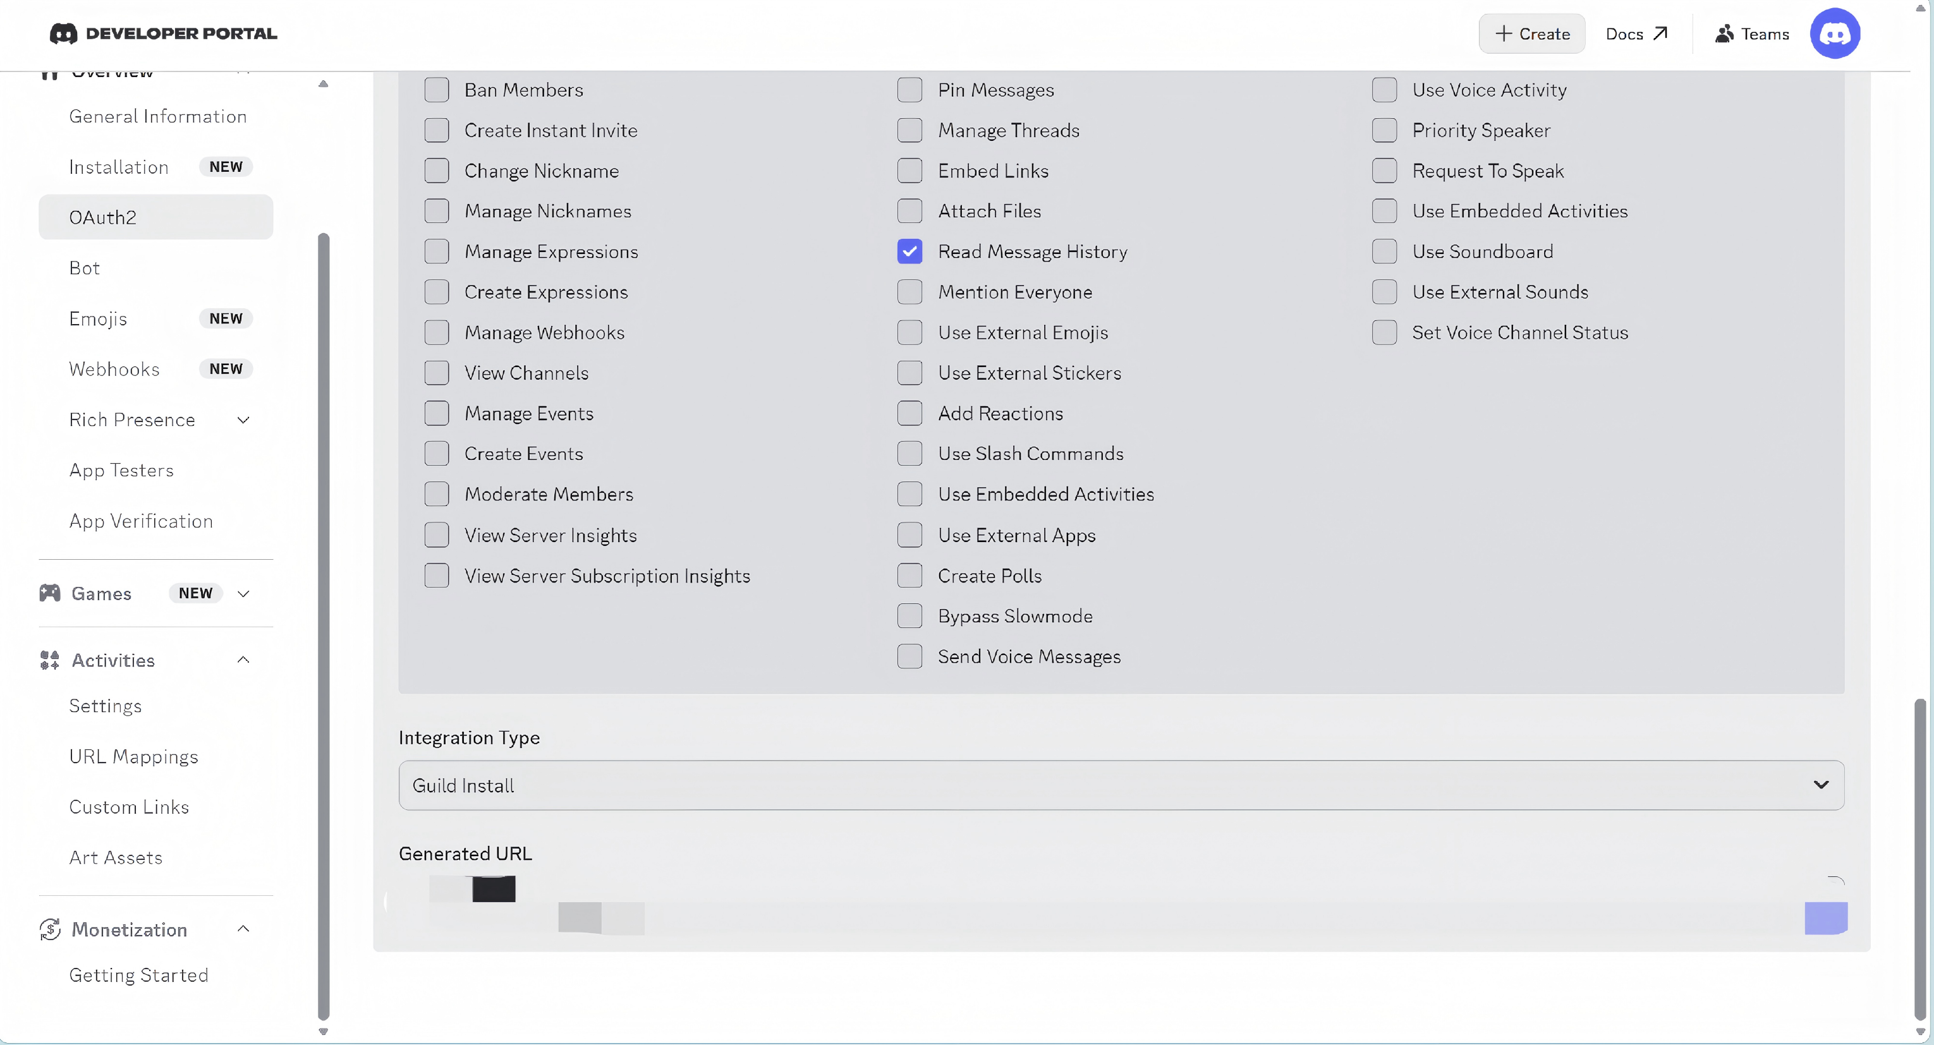Tick the Create Polls checkbox
Screen dimensions: 1934x1045
(x=909, y=576)
